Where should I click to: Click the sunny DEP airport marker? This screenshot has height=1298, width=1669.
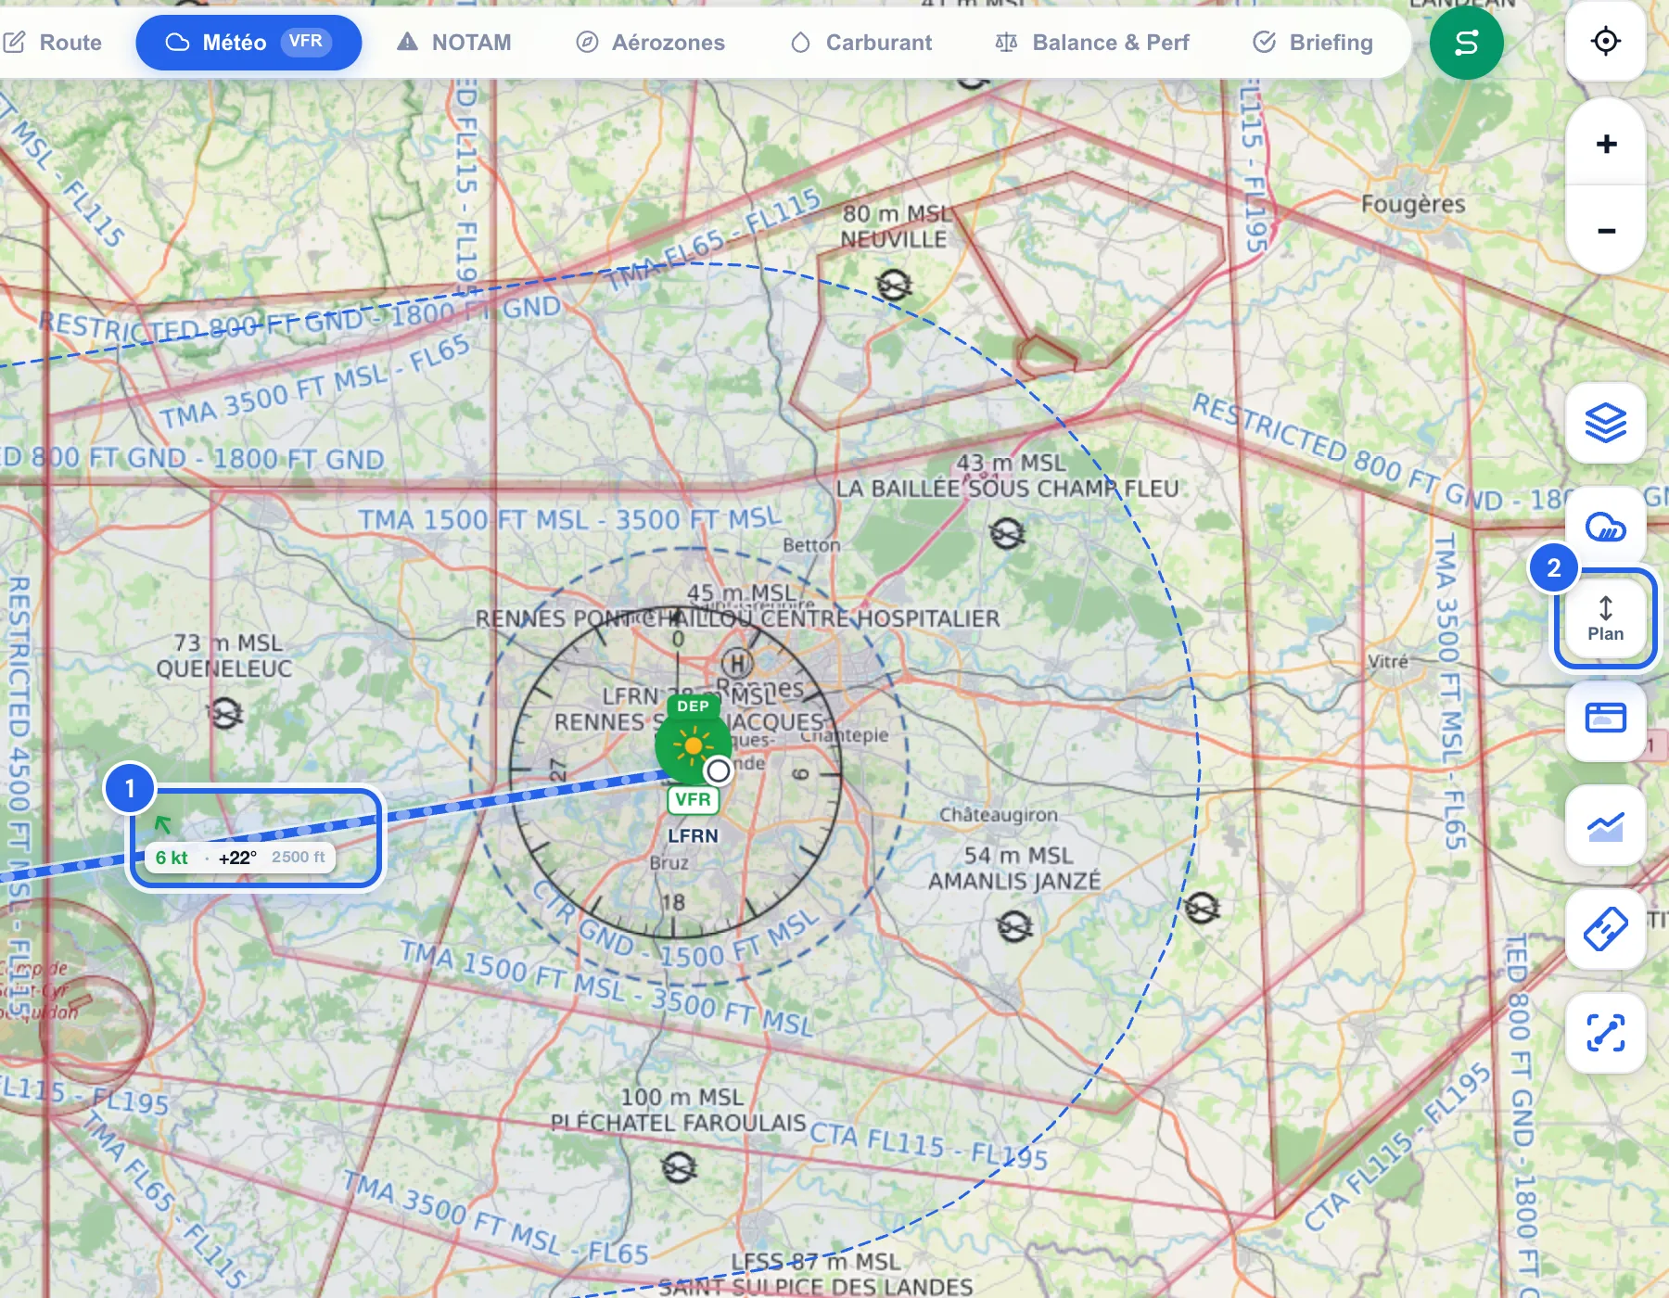click(693, 745)
